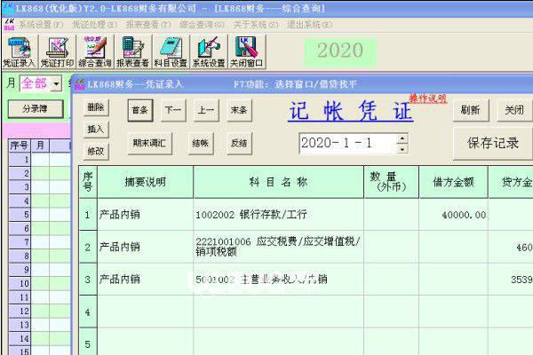Click the 期末调汇 button
The width and height of the screenshot is (533, 355).
click(150, 143)
